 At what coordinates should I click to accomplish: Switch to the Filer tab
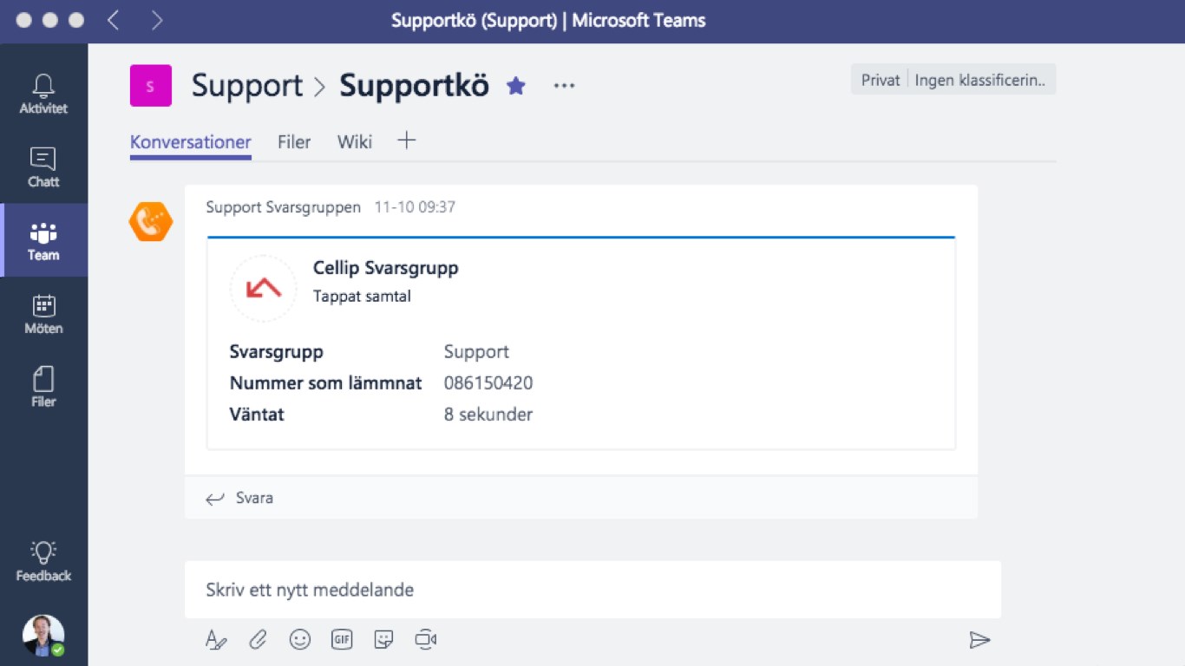(294, 142)
